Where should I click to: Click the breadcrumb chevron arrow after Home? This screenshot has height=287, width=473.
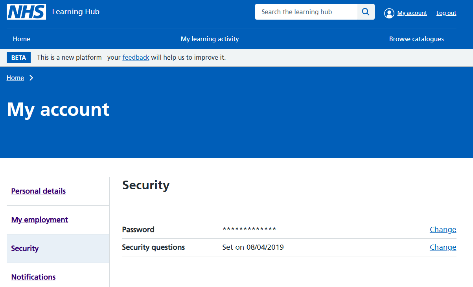point(31,78)
